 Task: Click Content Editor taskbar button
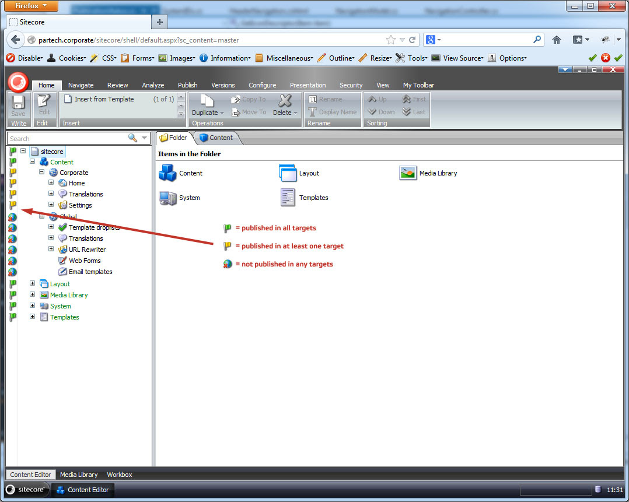[x=83, y=490]
